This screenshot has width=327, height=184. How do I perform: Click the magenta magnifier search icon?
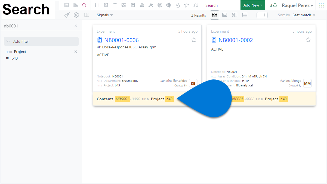click(x=84, y=5)
